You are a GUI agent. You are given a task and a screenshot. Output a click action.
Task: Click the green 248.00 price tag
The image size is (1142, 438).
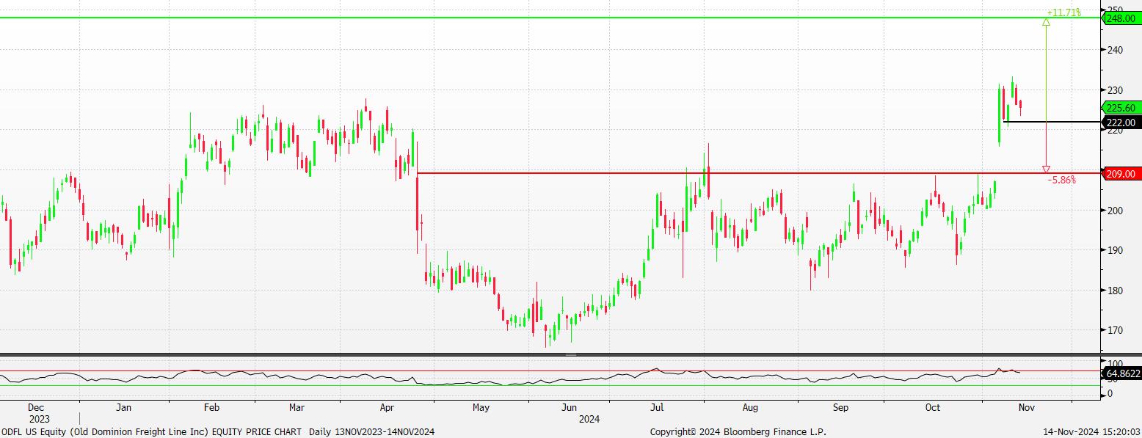1121,18
